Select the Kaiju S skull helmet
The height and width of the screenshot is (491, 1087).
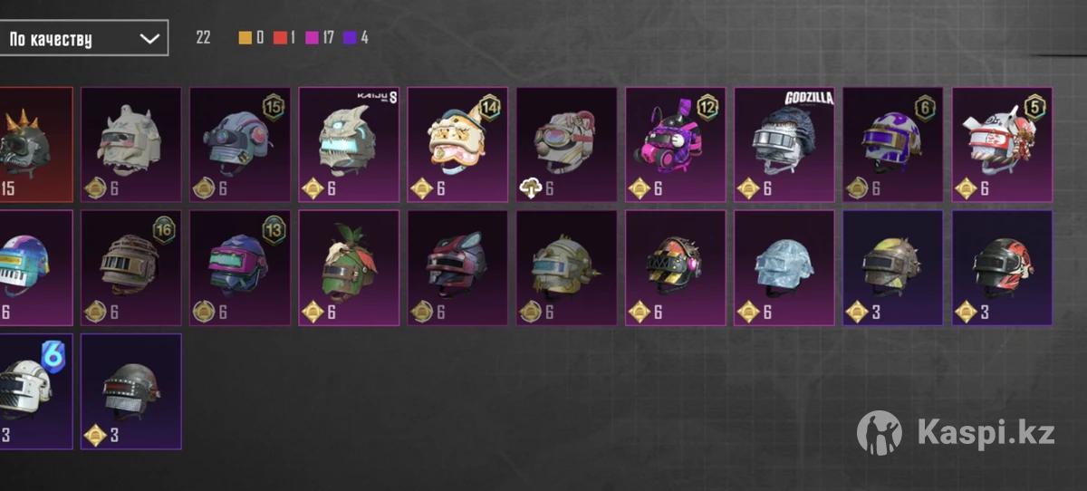click(x=349, y=144)
